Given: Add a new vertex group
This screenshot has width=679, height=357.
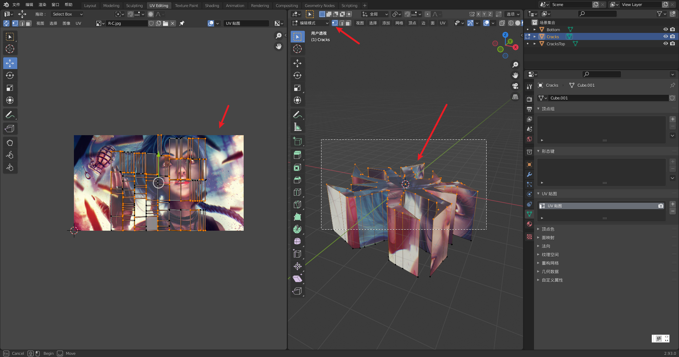Looking at the screenshot, I should tap(673, 119).
